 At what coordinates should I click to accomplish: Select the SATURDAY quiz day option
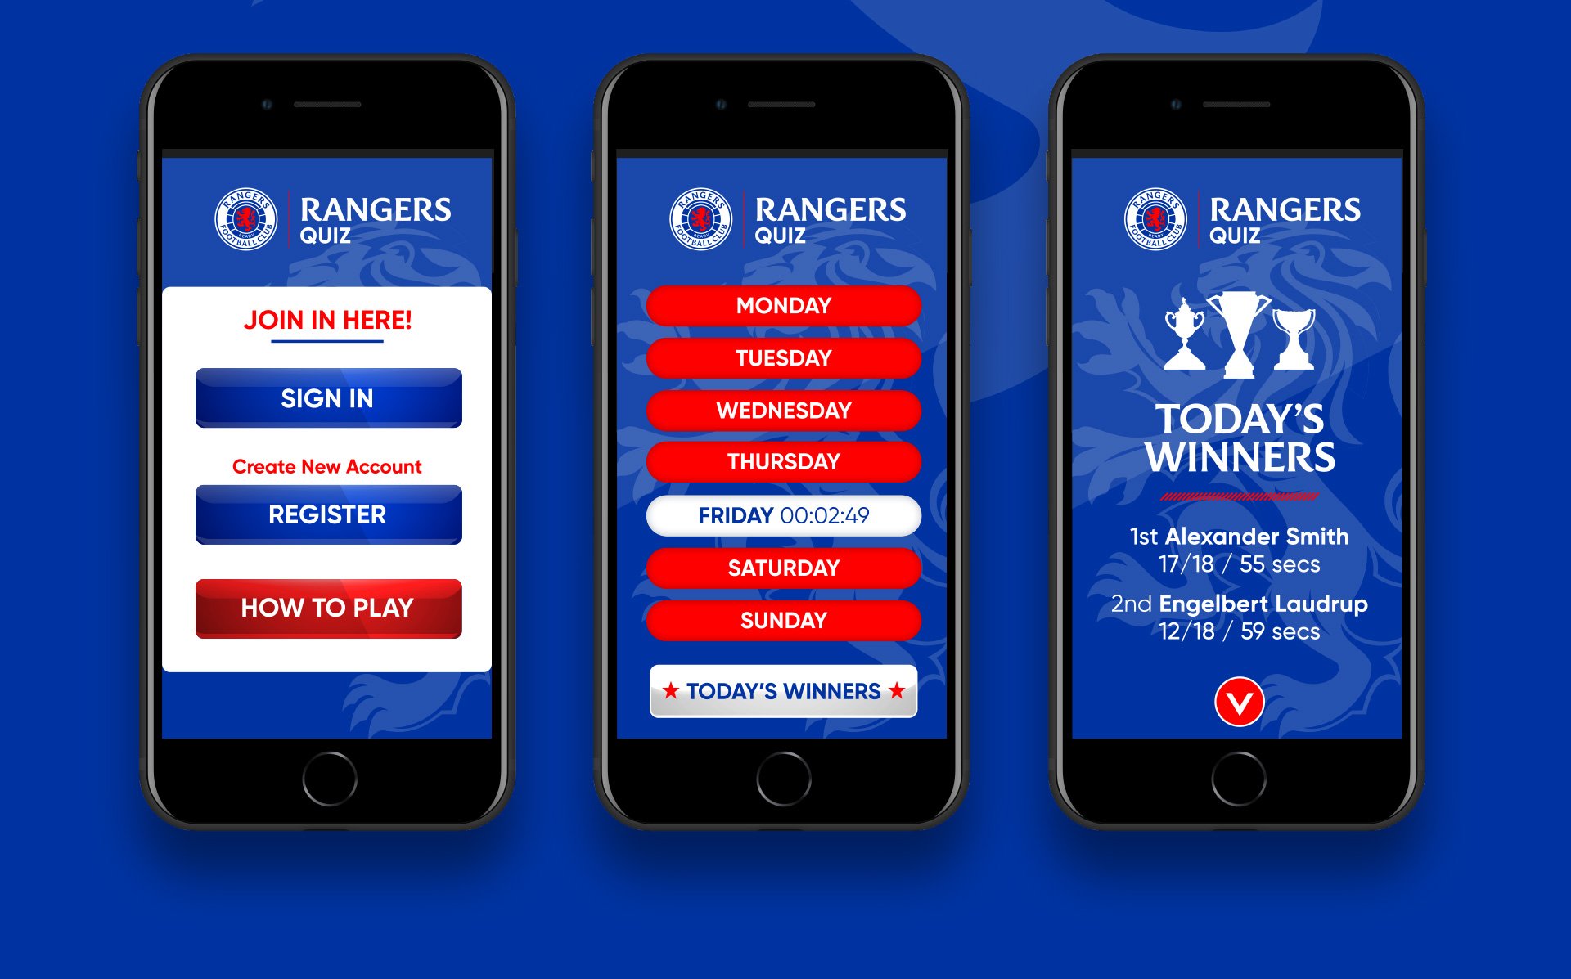tap(785, 568)
